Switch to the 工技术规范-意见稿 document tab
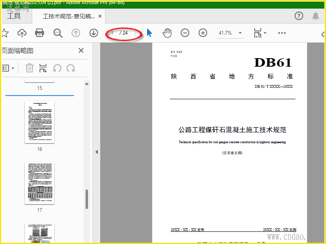 pyautogui.click(x=68, y=16)
